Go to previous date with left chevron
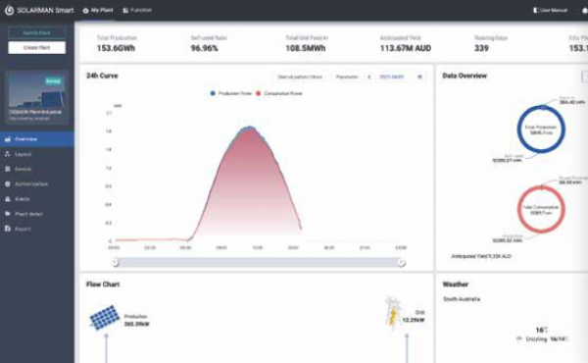The height and width of the screenshot is (363, 588). click(369, 77)
